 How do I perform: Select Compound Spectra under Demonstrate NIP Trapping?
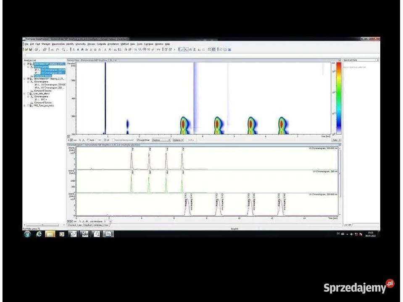[42, 91]
